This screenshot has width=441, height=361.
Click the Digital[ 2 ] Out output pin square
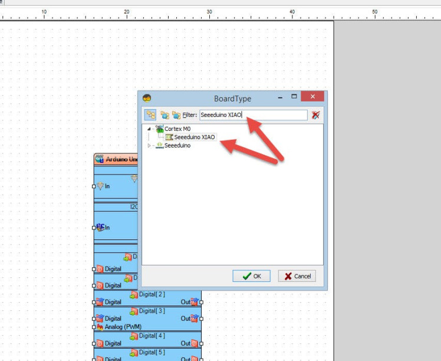(x=202, y=302)
